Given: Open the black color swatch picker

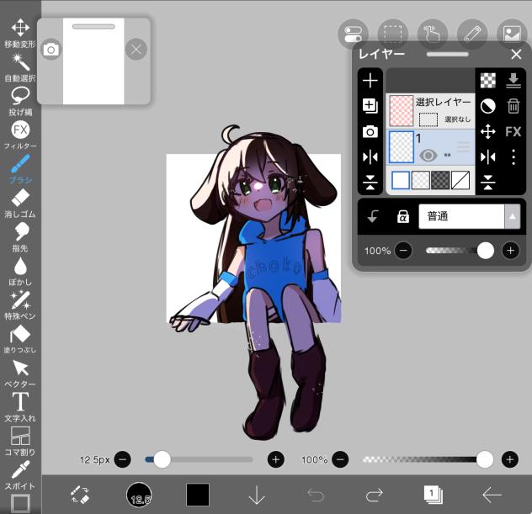Looking at the screenshot, I should (198, 495).
